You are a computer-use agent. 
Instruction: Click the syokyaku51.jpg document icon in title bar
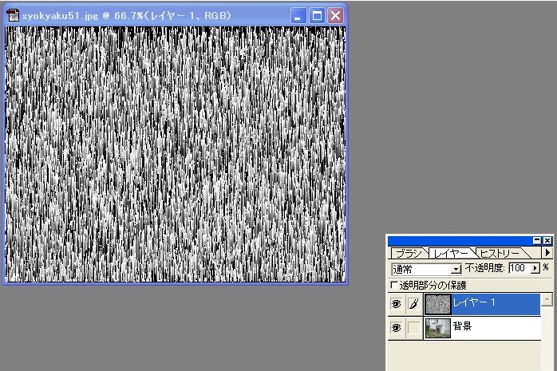[x=13, y=15]
